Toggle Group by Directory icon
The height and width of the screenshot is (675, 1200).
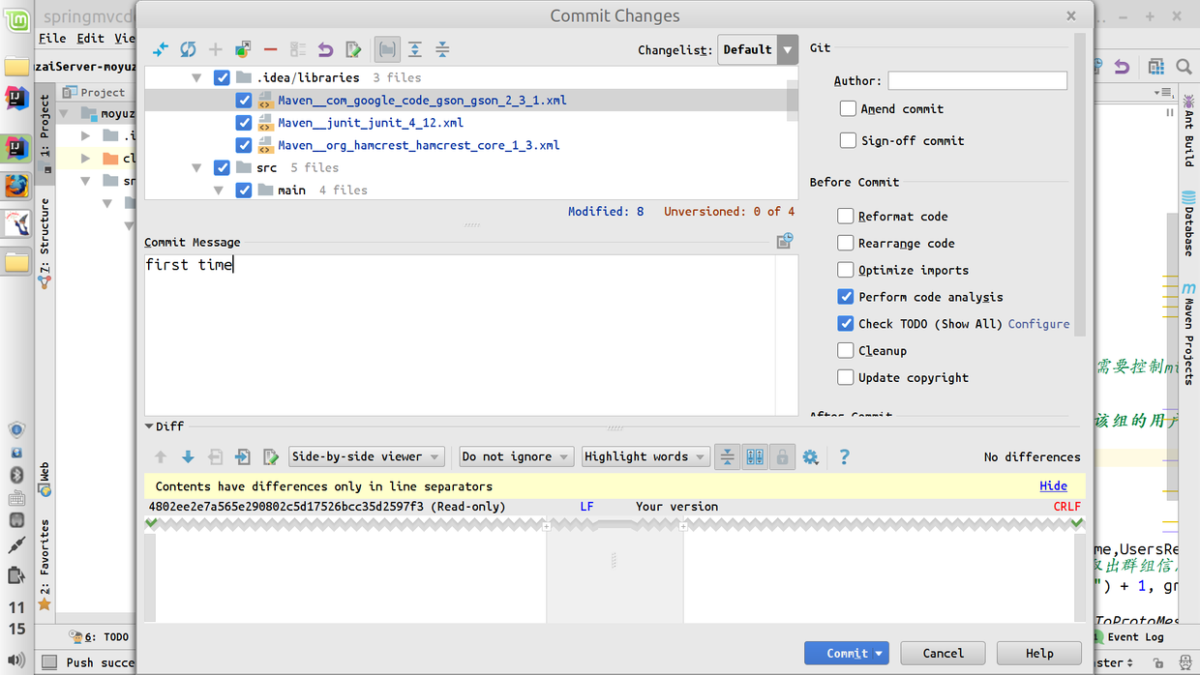click(x=387, y=49)
